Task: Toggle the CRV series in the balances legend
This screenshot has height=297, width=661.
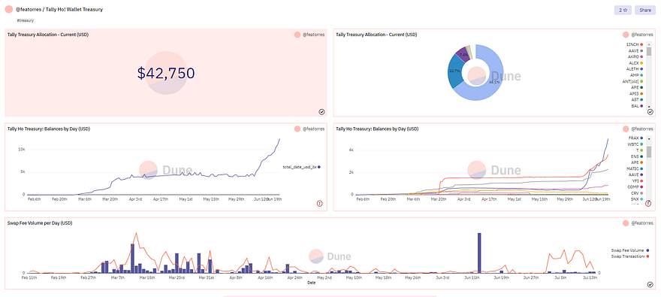Action: coord(636,192)
